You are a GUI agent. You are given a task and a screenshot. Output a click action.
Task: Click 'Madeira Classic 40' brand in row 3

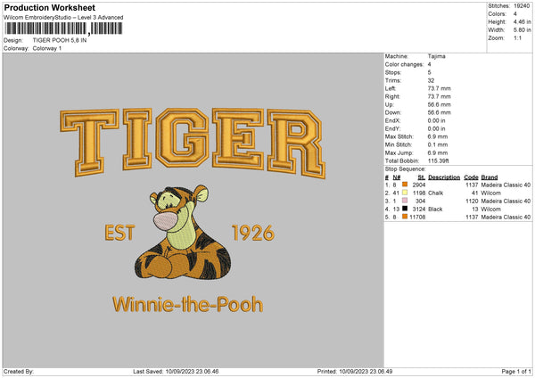click(506, 201)
